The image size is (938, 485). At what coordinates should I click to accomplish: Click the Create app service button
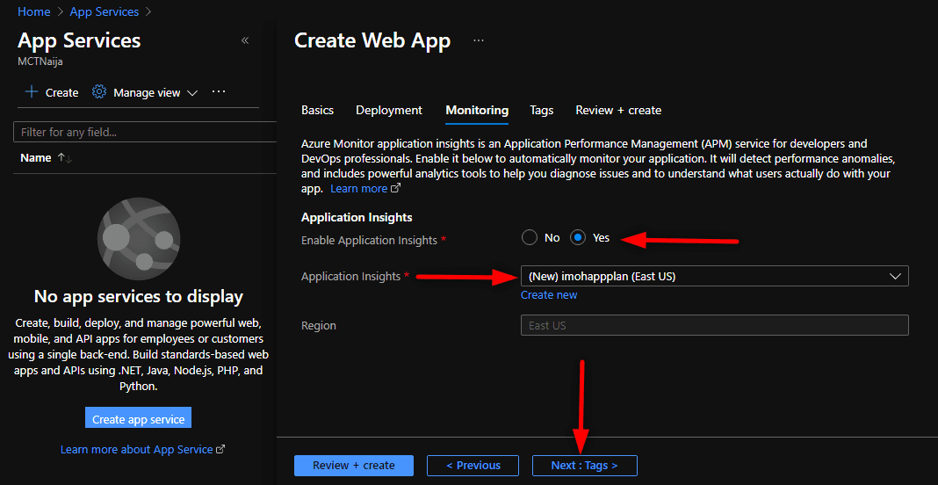tap(138, 419)
